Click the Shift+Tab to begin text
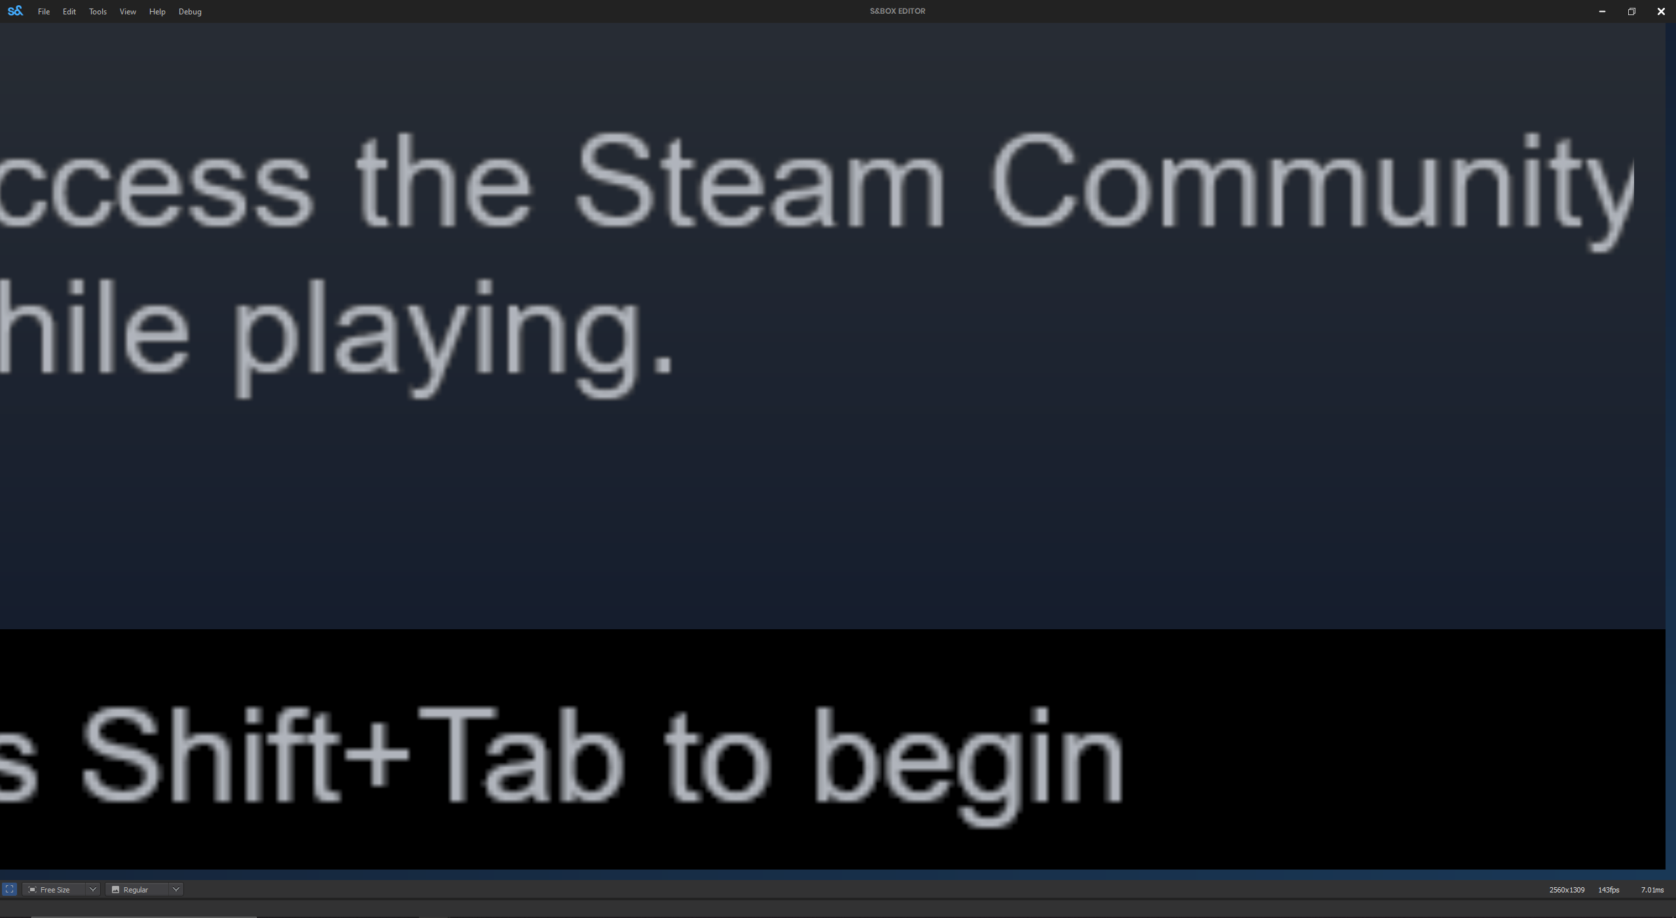Screen dimensions: 1676x918 pyautogui.click(x=602, y=763)
